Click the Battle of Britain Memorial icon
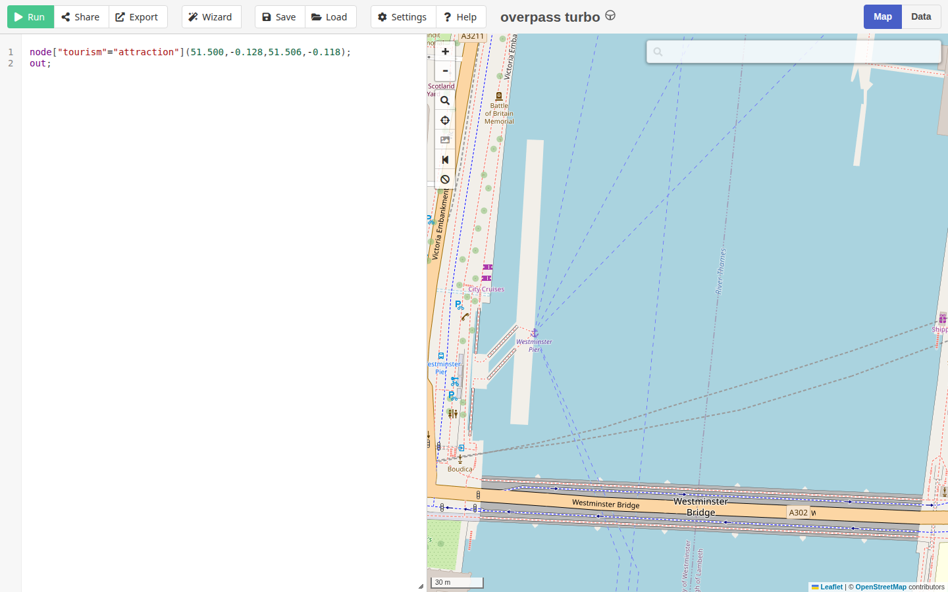 pos(499,96)
